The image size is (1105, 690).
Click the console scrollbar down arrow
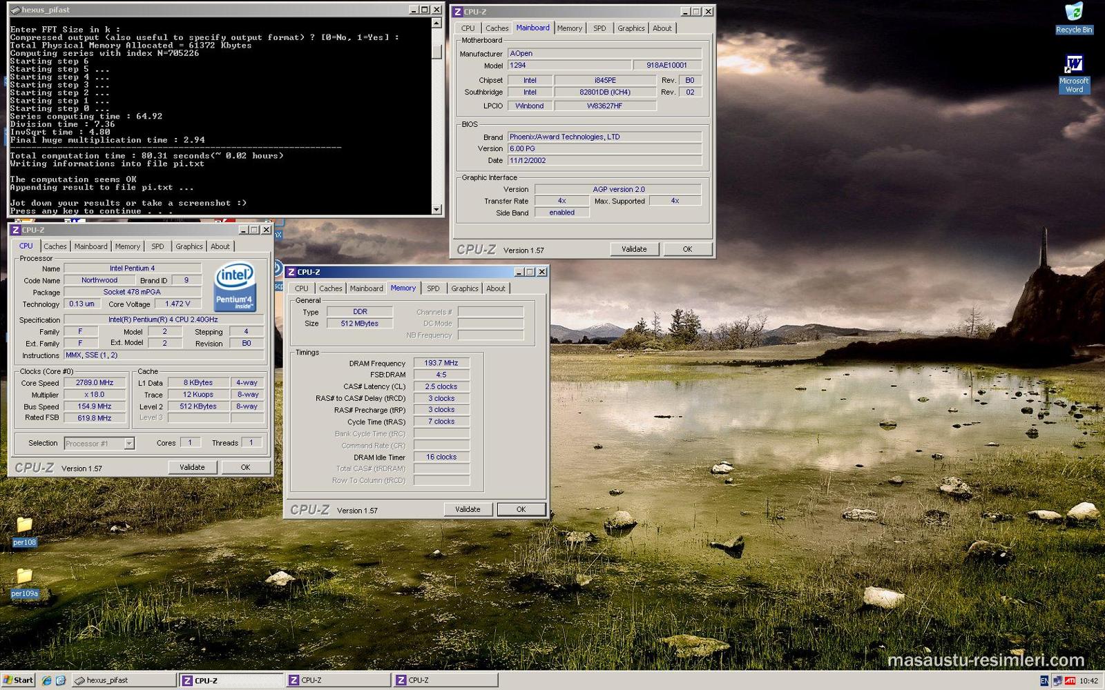pyautogui.click(x=436, y=209)
